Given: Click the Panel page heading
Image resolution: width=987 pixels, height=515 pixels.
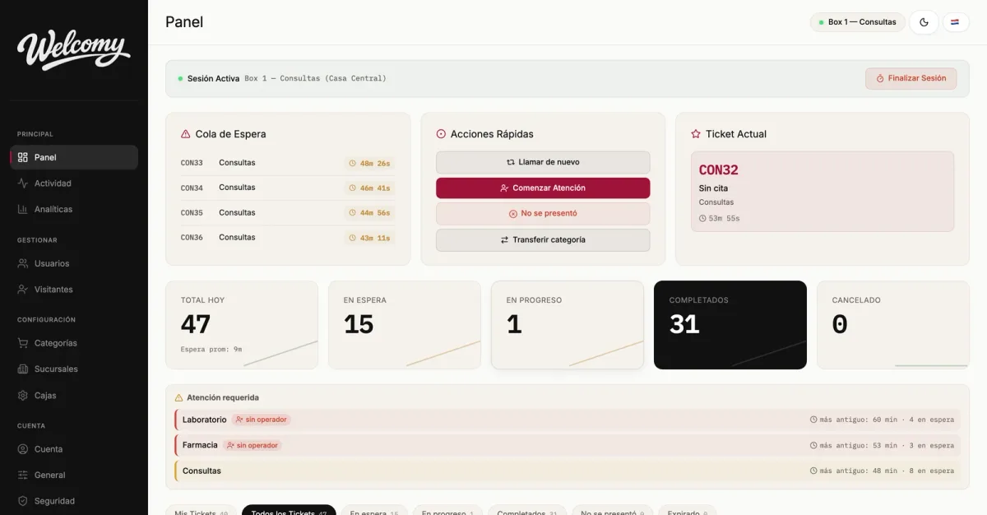Looking at the screenshot, I should (184, 22).
